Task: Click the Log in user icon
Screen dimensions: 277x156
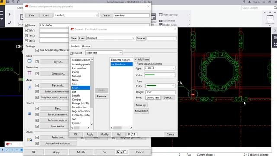Action: point(249,2)
